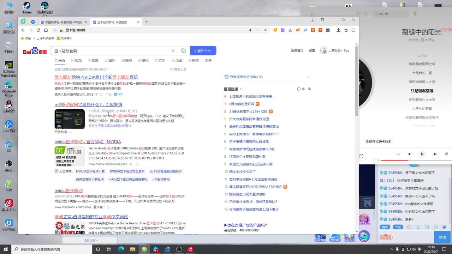Open Baidu 设置 menu
452x254 pixels.
pos(312,51)
